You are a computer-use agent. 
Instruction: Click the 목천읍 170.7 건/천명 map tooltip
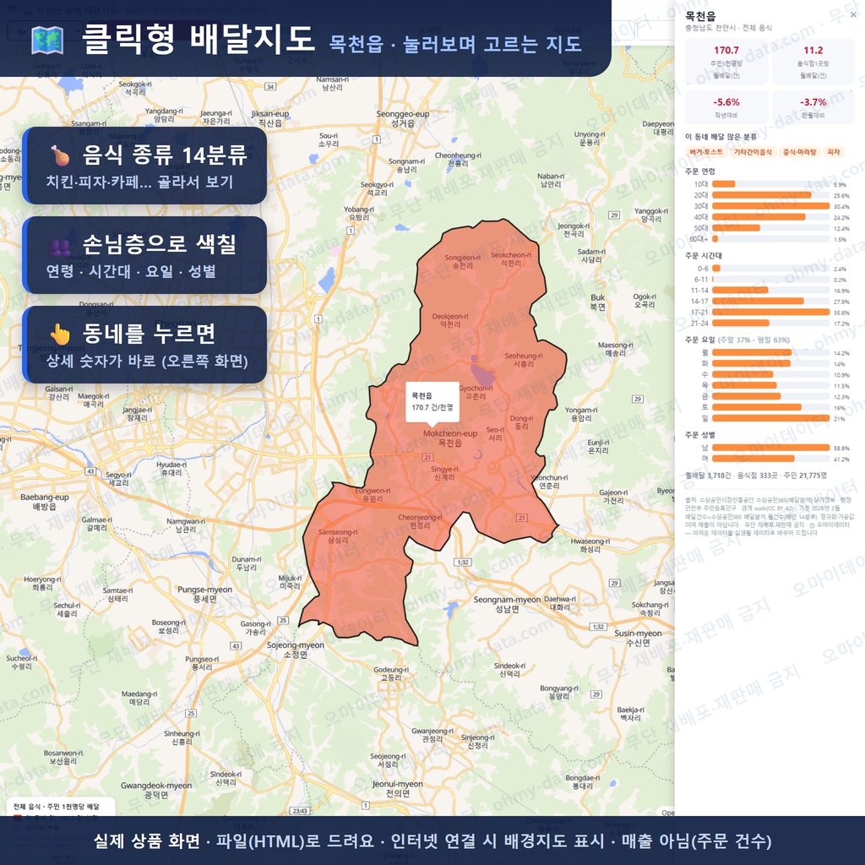432,401
